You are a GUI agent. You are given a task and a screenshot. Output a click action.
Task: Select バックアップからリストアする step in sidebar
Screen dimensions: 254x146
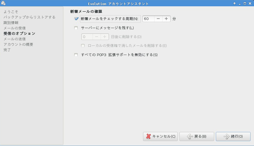[x=30, y=17]
